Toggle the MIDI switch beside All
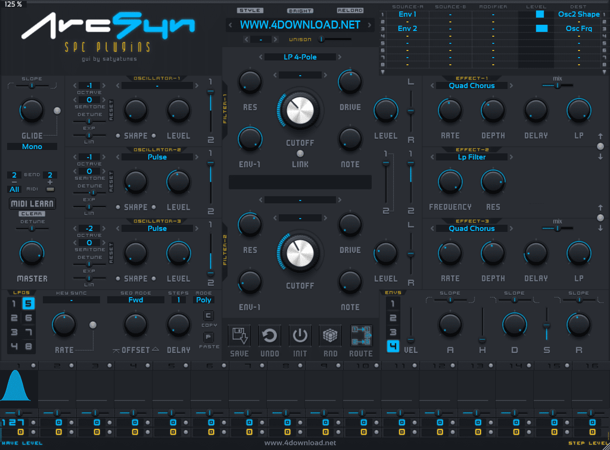This screenshot has height=450, width=610. (50, 190)
